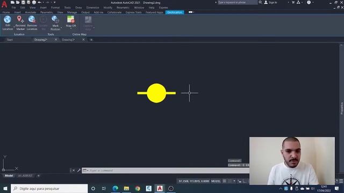The image size is (344, 193).
Task: Expand the Map Off dropdown arrow
Action: tap(71, 28)
